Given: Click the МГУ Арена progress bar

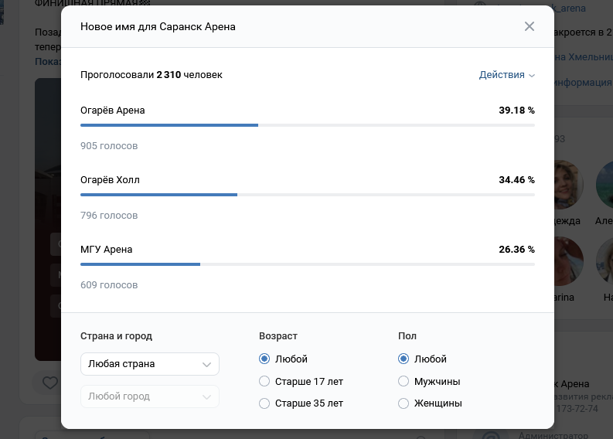Looking at the screenshot, I should [308, 264].
